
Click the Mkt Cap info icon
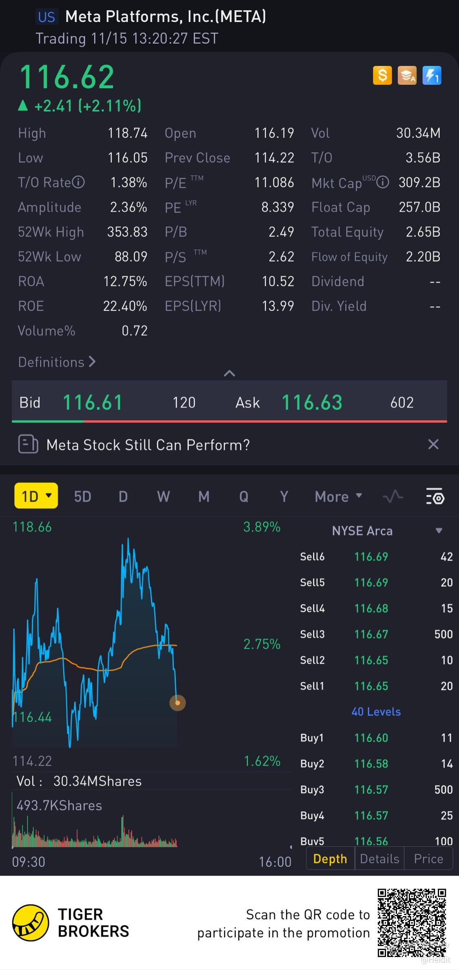[383, 182]
